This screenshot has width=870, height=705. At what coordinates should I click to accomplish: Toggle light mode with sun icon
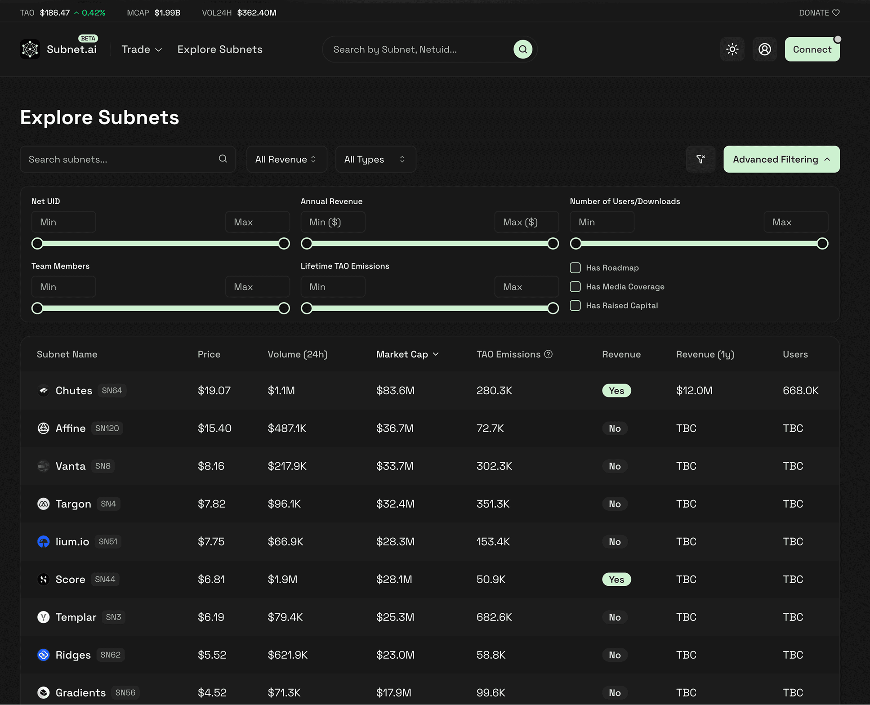732,49
